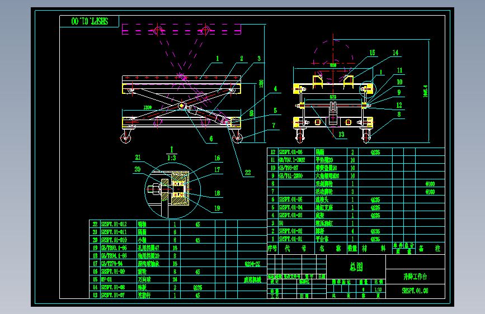
Task: Click the circular detail view of bearing
Action: (173, 191)
